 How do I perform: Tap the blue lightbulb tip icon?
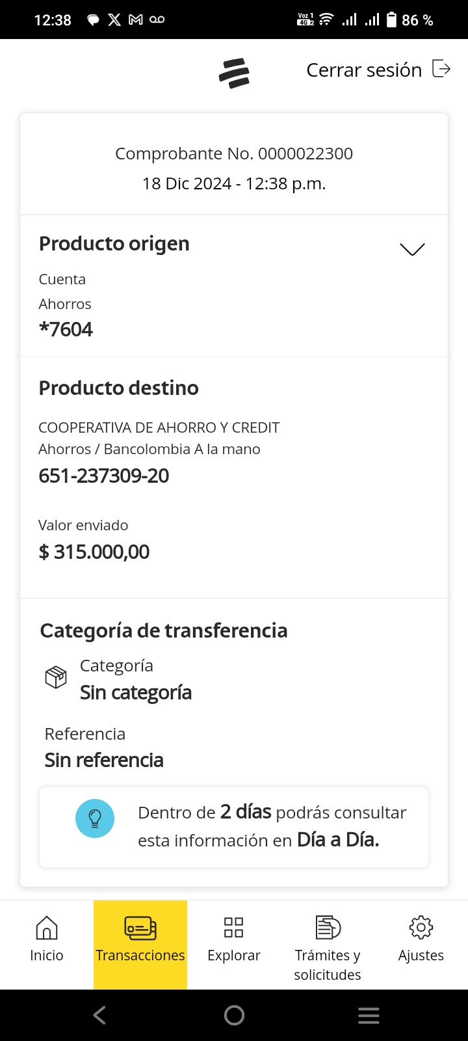click(95, 818)
